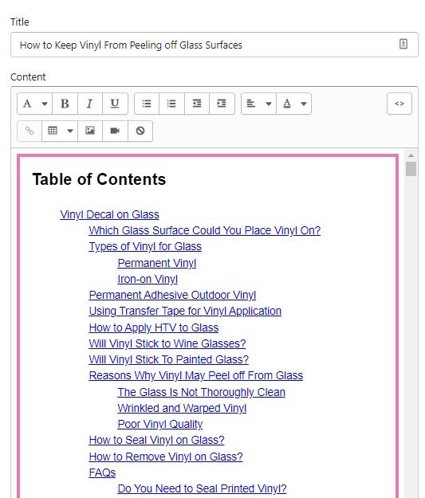Image resolution: width=425 pixels, height=498 pixels.
Task: Open How to Seal Vinyl on Glass? link
Action: [x=157, y=440]
